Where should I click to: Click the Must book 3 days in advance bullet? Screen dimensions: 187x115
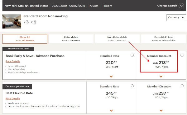point(23,72)
